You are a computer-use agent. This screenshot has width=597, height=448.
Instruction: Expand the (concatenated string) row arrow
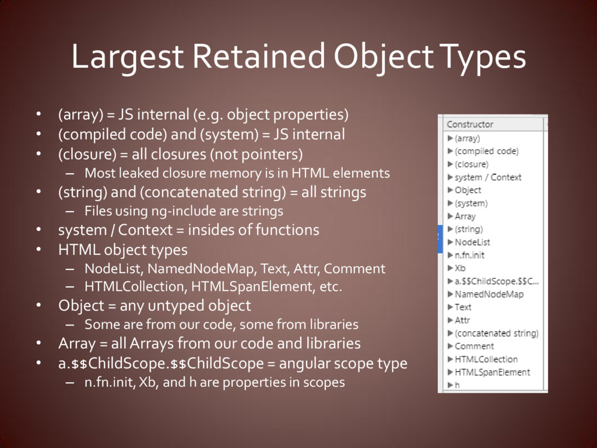tap(450, 333)
